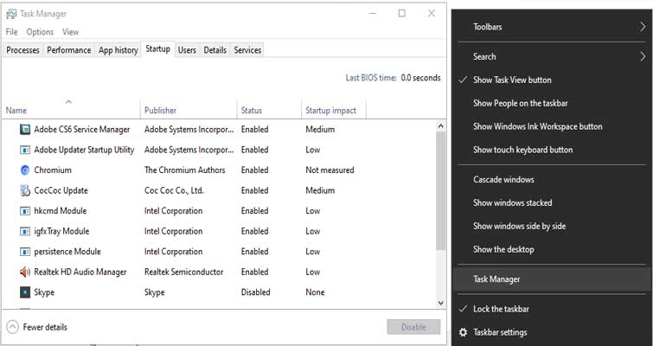This screenshot has width=653, height=346.
Task: Switch to the Details tab
Action: [x=214, y=50]
